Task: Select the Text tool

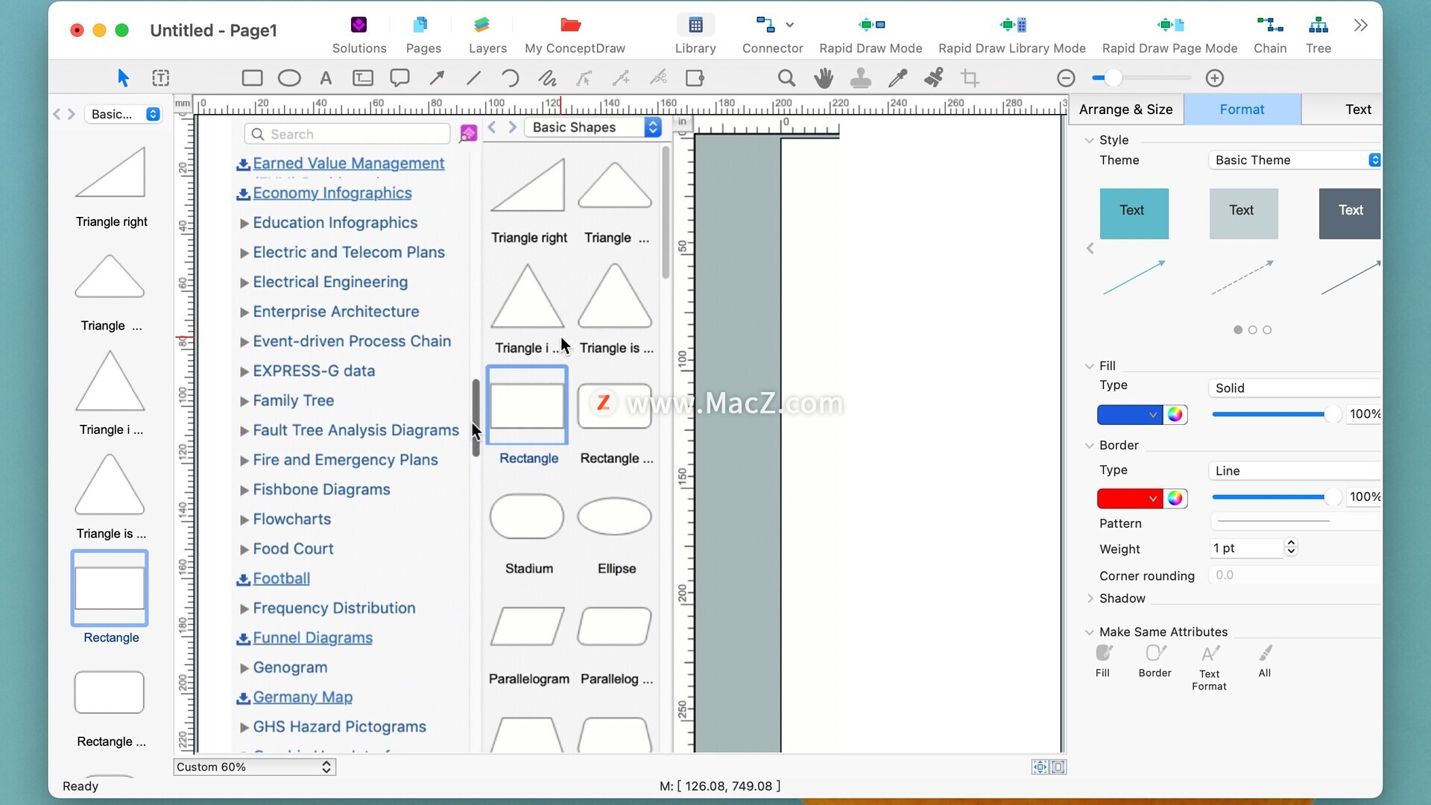Action: click(326, 78)
